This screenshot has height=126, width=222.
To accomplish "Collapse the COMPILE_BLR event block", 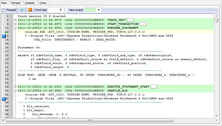I will tap(15, 91).
